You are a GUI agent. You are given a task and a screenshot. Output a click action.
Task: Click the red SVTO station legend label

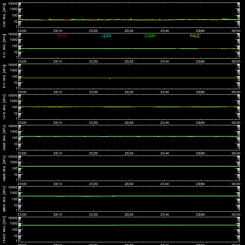[x=62, y=36]
